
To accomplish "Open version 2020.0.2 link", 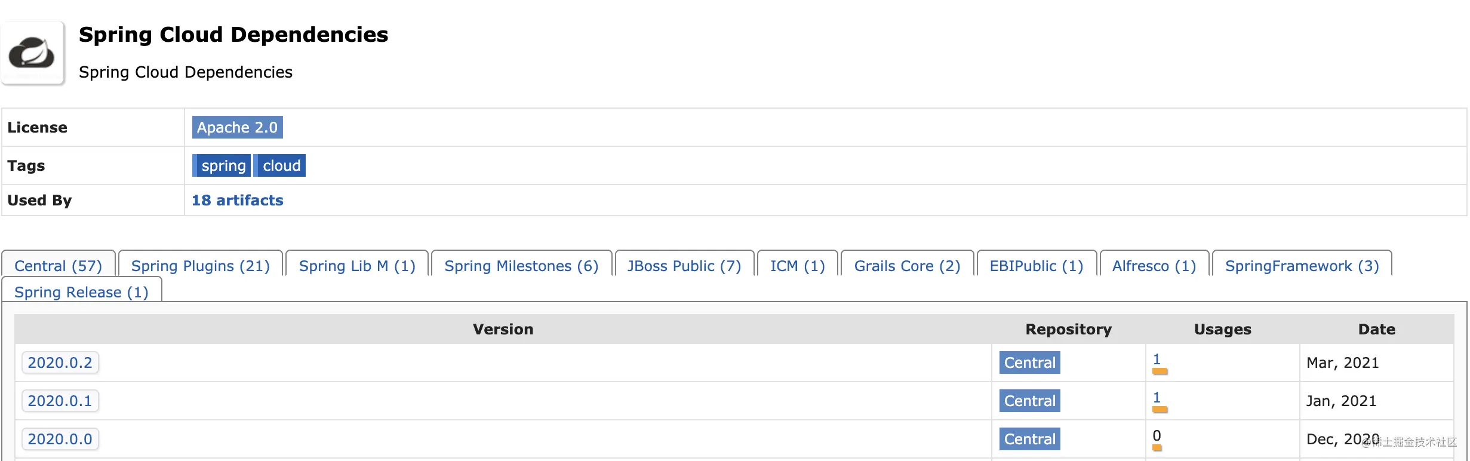I will click(60, 362).
